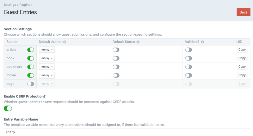Click the info icon beside Default Author

click(65, 42)
